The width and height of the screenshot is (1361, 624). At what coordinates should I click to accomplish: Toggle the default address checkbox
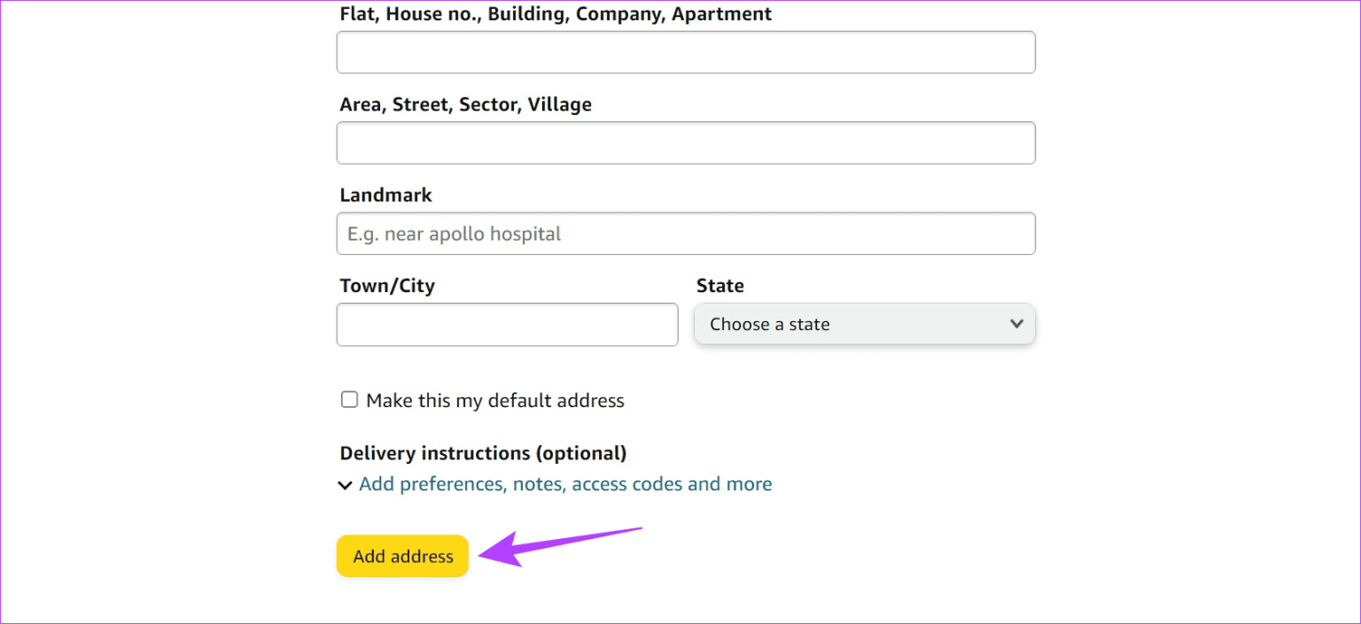pyautogui.click(x=349, y=399)
